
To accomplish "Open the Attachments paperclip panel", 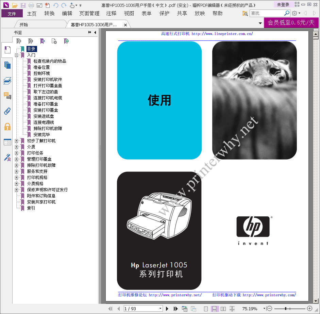I will tap(7, 111).
